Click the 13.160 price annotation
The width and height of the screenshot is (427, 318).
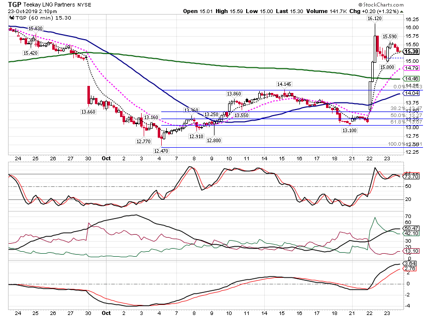151,118
